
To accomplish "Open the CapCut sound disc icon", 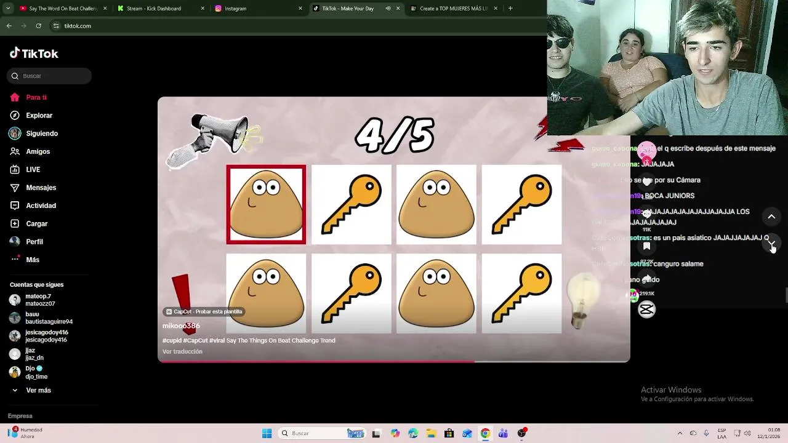I will (646, 309).
